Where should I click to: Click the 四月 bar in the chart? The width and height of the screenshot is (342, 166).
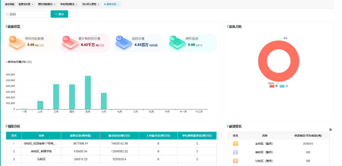click(72, 97)
